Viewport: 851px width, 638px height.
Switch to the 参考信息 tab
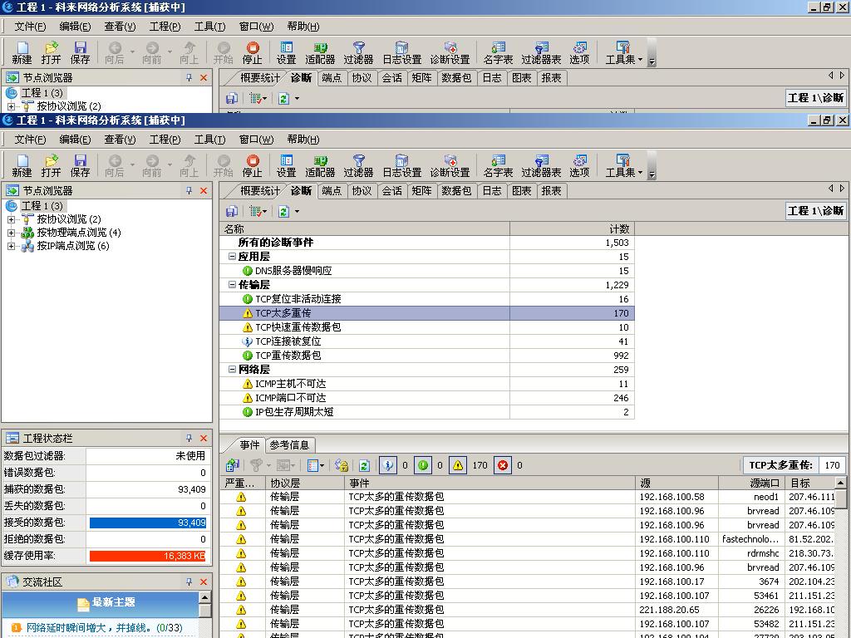(289, 445)
